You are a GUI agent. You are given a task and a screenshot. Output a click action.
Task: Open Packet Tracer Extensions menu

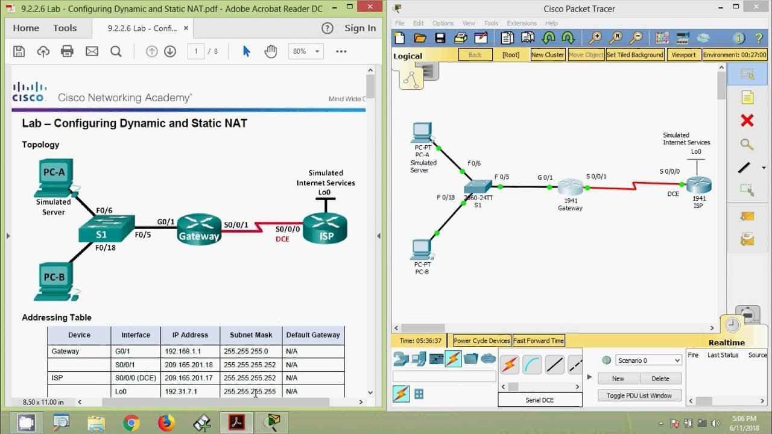click(x=522, y=23)
